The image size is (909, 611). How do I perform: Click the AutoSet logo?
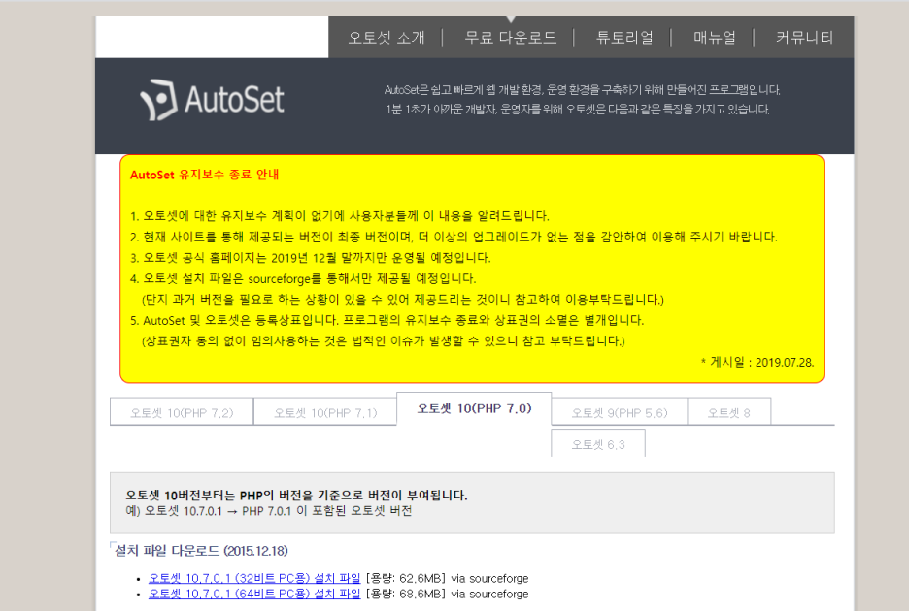(x=212, y=100)
